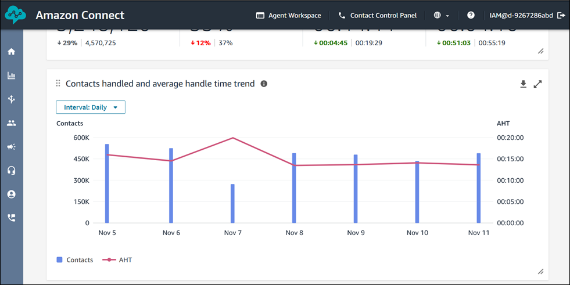The width and height of the screenshot is (570, 285).
Task: Click the Nov 7 contacts bar
Action: 232,203
